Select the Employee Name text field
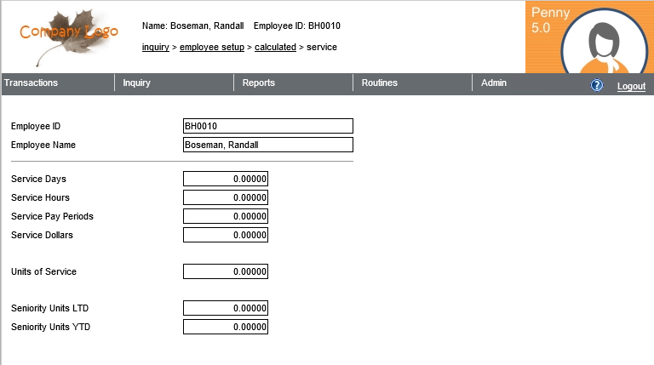Image resolution: width=654 pixels, height=365 pixels. pyautogui.click(x=267, y=145)
